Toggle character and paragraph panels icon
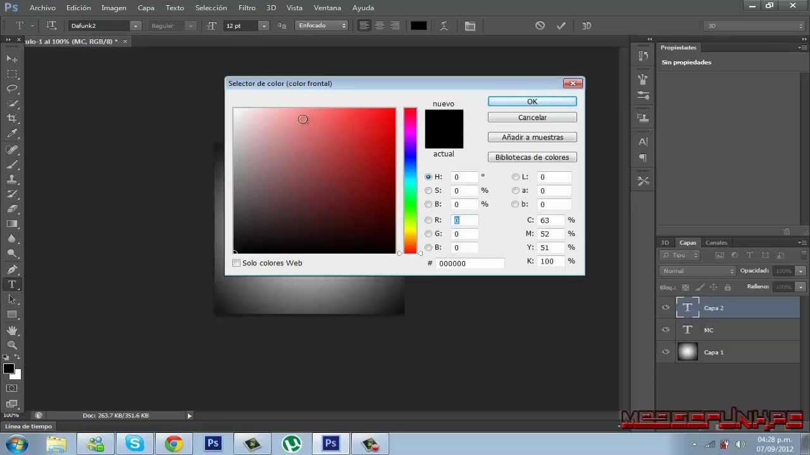The image size is (810, 455). coord(470,26)
